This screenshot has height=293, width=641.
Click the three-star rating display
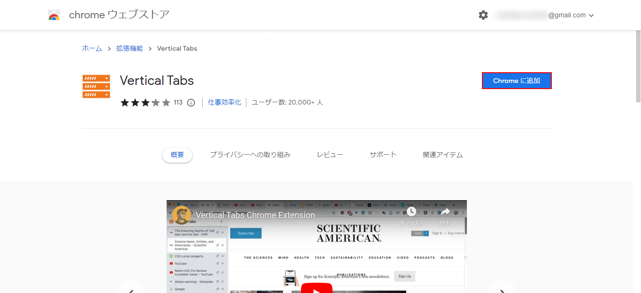click(x=145, y=103)
